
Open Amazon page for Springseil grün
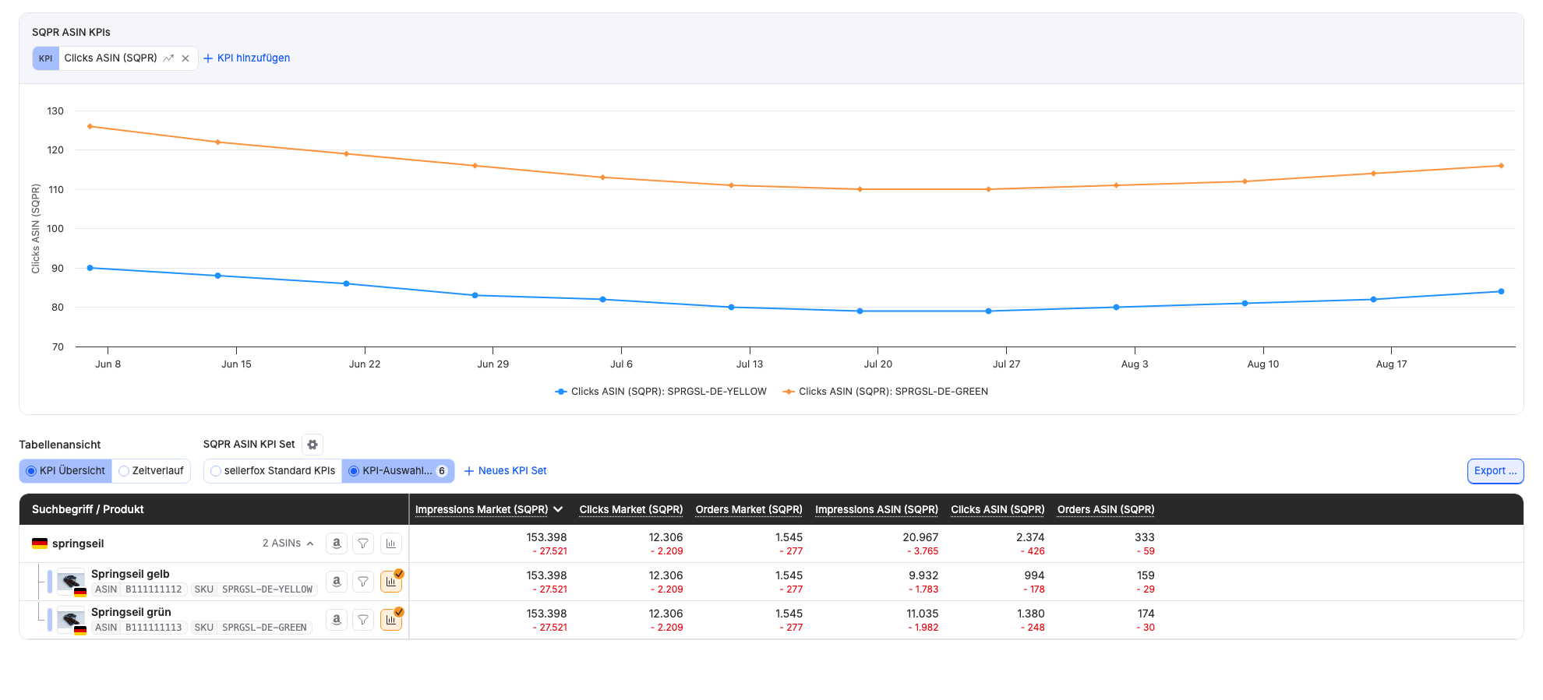coord(337,620)
